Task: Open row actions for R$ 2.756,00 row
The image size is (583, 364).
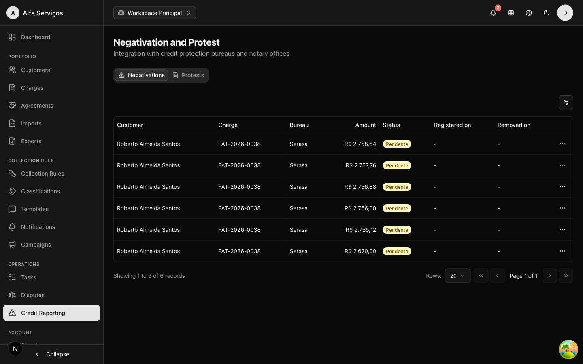Action: [x=562, y=208]
